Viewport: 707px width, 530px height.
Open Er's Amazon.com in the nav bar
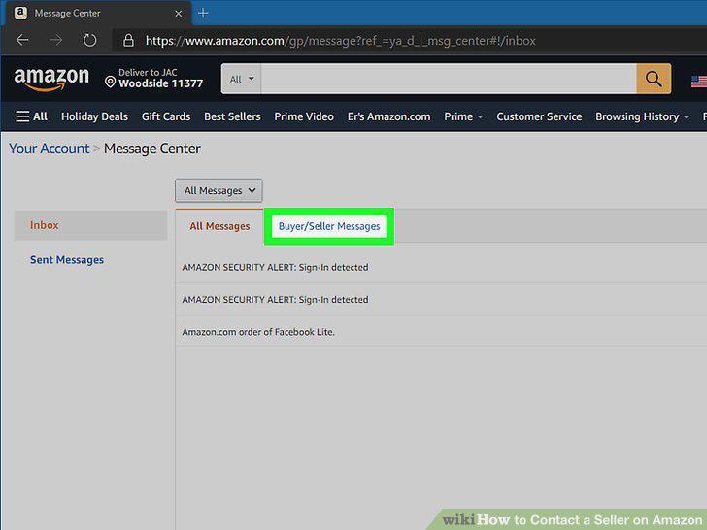click(x=388, y=116)
